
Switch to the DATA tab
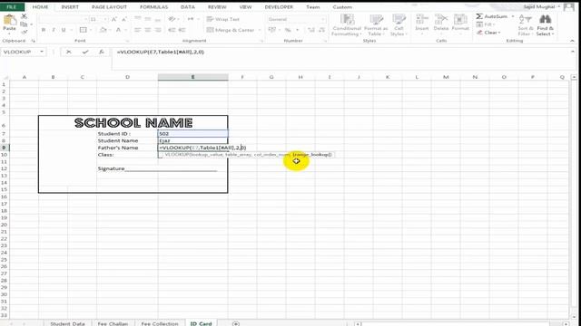[x=188, y=7]
